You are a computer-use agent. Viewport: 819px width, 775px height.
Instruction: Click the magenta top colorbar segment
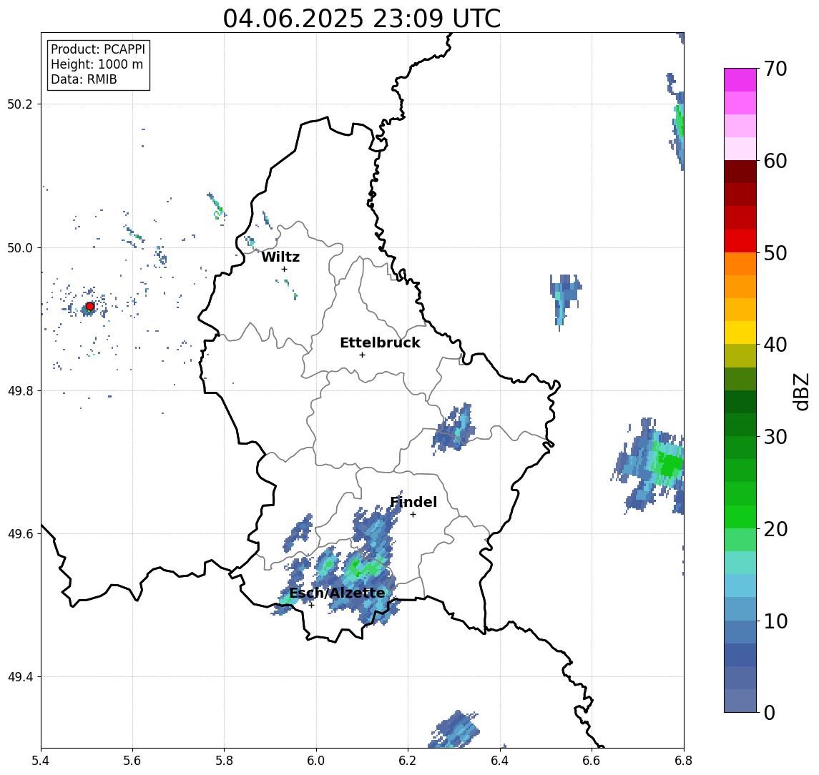pos(740,80)
